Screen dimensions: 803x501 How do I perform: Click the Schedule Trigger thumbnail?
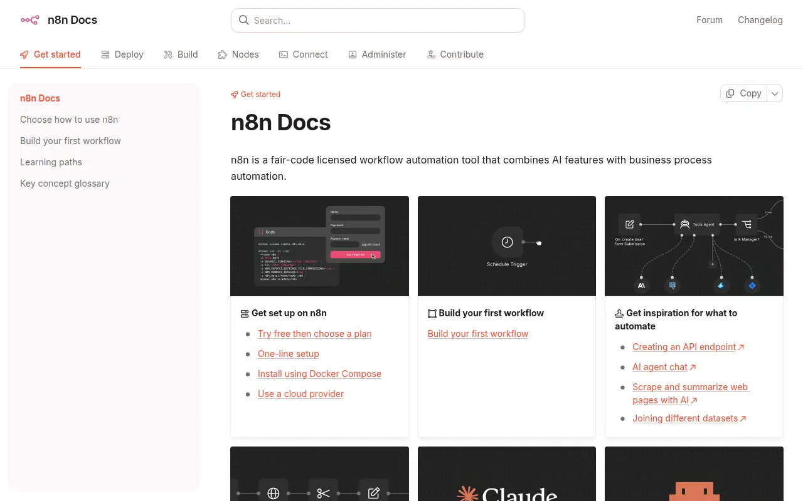coord(507,246)
